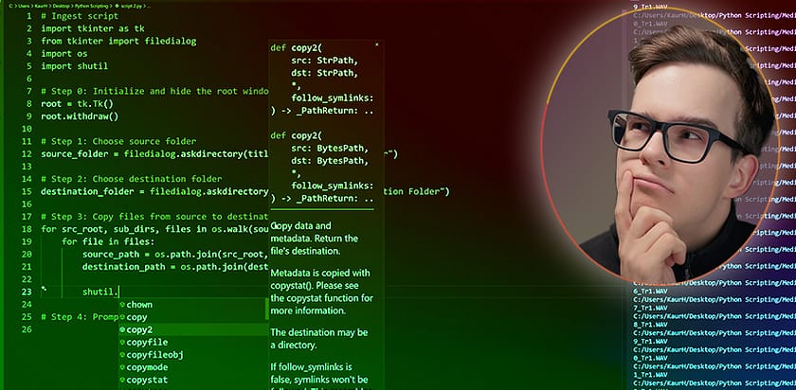Click line number 26 in the gutter
The width and height of the screenshot is (796, 390).
coord(27,329)
